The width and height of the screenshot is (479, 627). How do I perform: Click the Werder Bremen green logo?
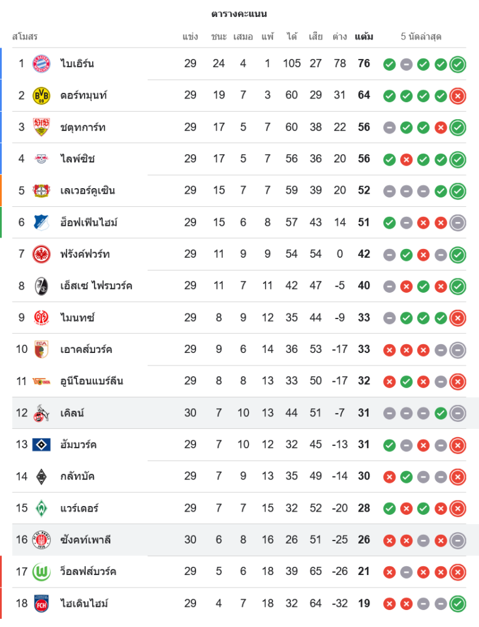[x=41, y=508]
